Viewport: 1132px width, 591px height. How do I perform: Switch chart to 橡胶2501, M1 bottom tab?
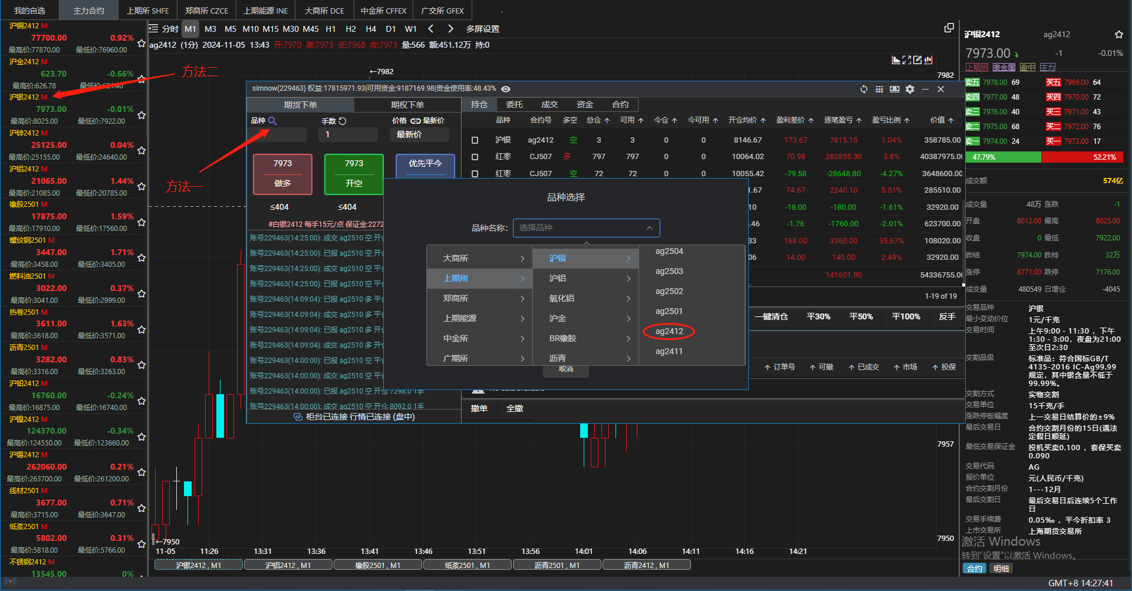[377, 565]
